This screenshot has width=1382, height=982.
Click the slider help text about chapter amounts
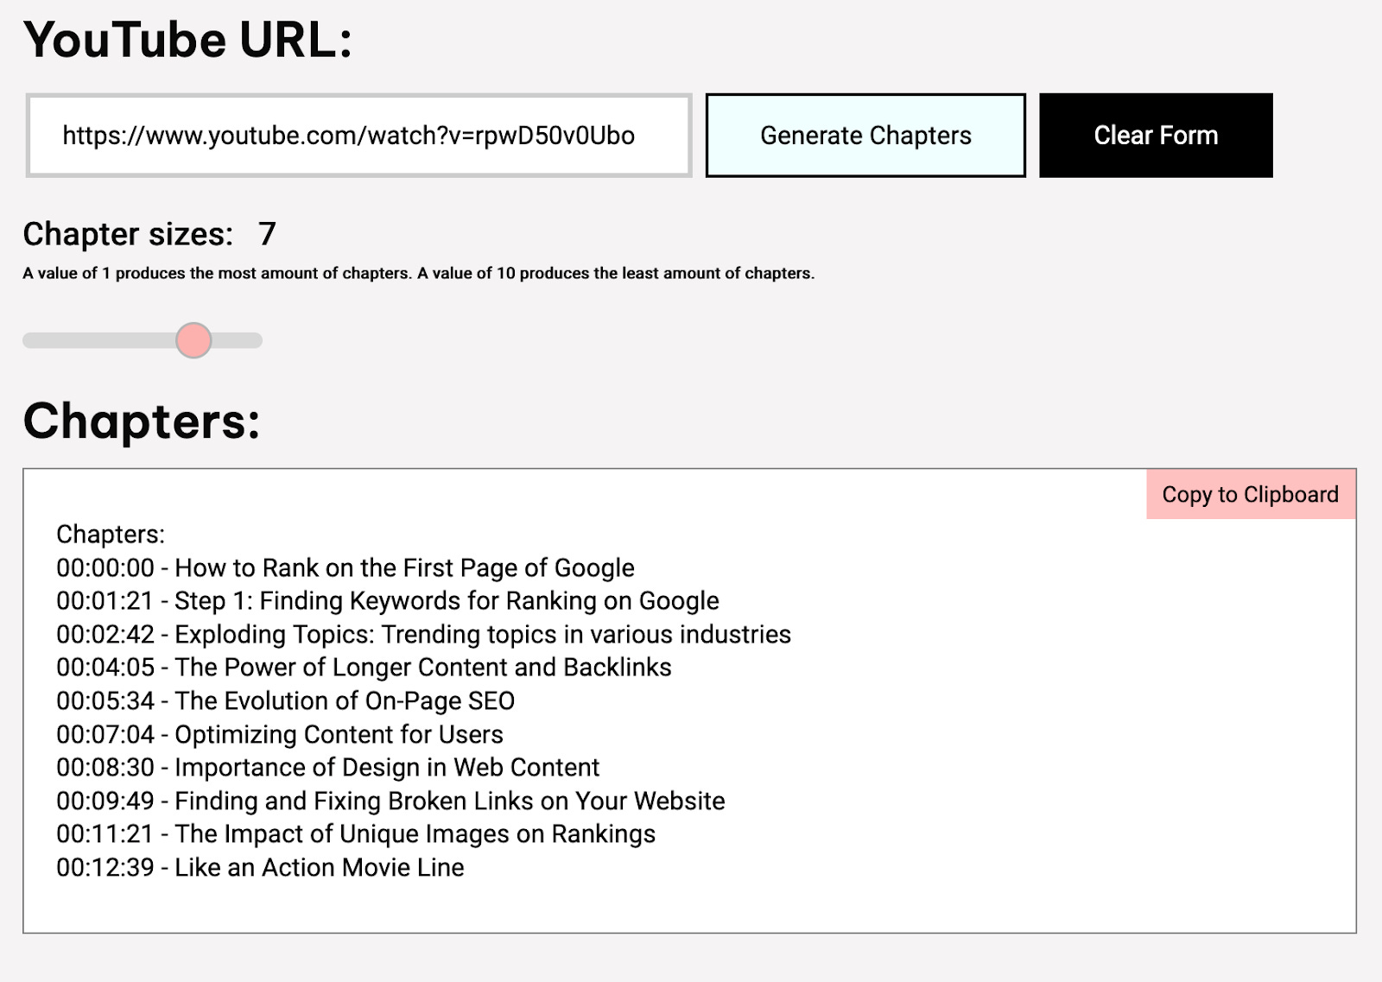[x=419, y=273]
